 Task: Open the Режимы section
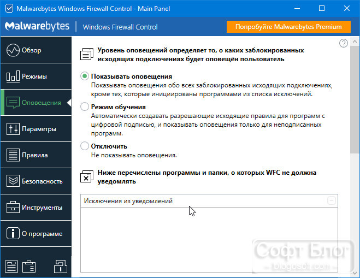coord(36,76)
